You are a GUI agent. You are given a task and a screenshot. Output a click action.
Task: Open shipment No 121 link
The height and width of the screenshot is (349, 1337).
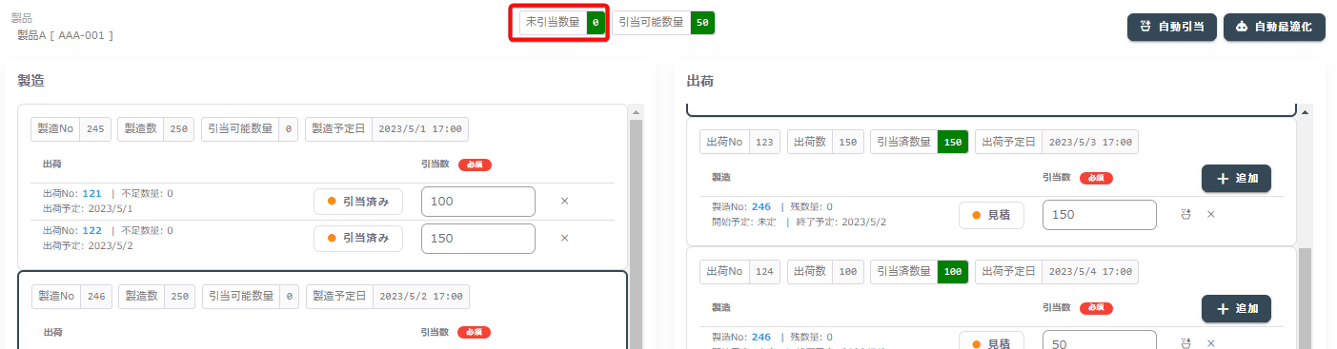point(91,194)
